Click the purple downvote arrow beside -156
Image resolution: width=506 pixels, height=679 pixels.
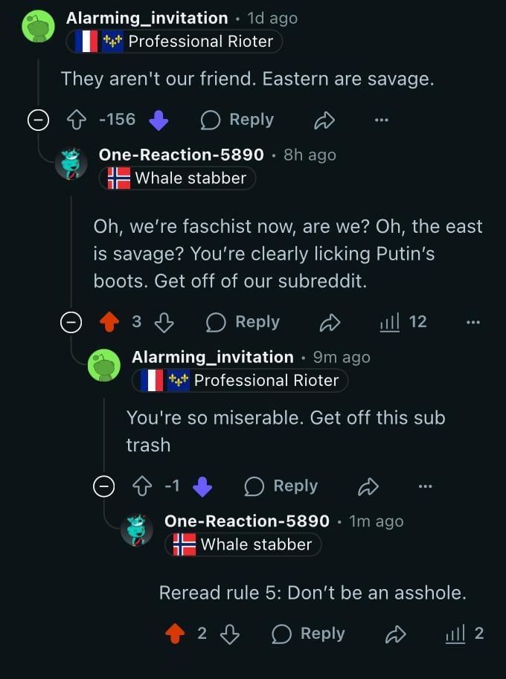click(x=158, y=120)
